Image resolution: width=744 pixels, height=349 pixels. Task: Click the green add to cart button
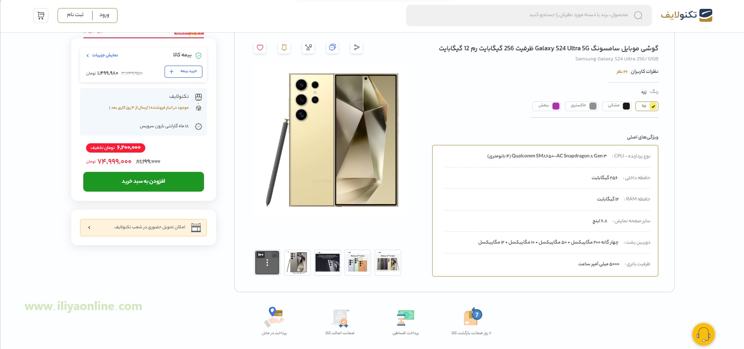pos(144,182)
